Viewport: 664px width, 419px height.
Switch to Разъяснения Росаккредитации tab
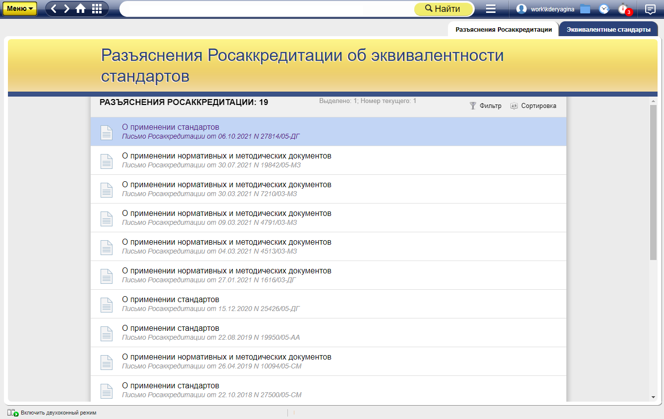tap(503, 29)
